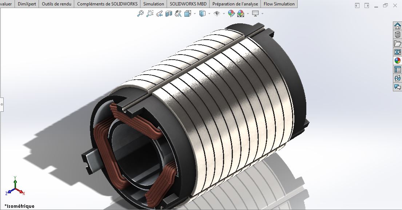The image size is (402, 210).
Task: Expand the View Settings dropdown arrow
Action: pos(262,13)
